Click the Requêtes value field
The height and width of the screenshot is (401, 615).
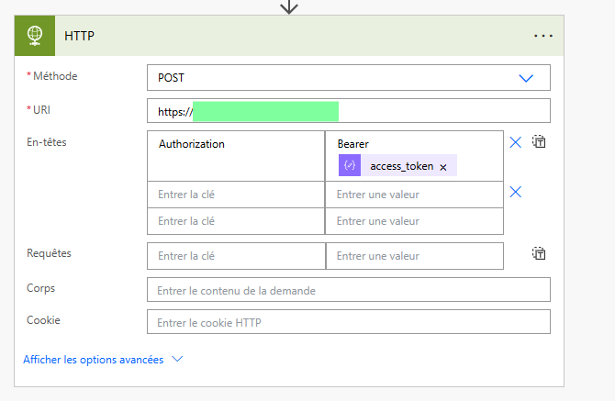(414, 256)
